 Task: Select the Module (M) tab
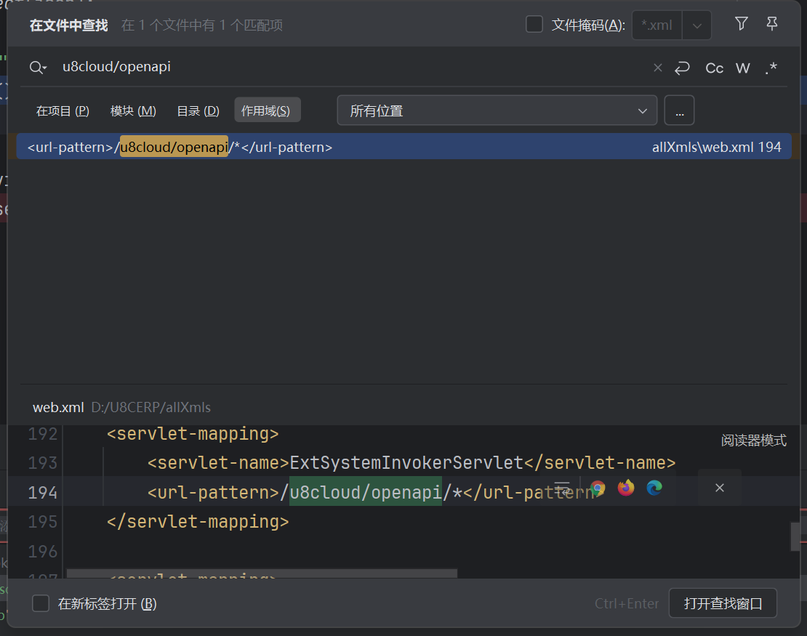pyautogui.click(x=133, y=110)
